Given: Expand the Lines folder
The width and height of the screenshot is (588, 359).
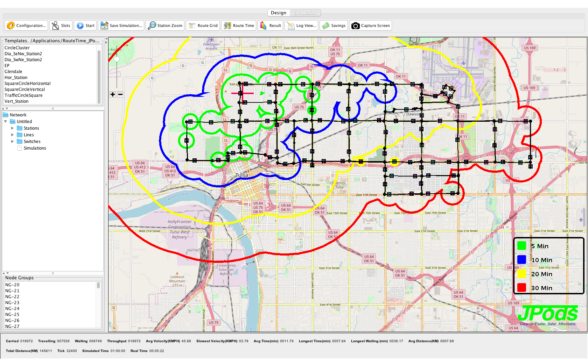Looking at the screenshot, I should coord(13,135).
